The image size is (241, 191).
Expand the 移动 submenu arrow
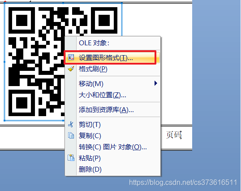click(x=156, y=83)
